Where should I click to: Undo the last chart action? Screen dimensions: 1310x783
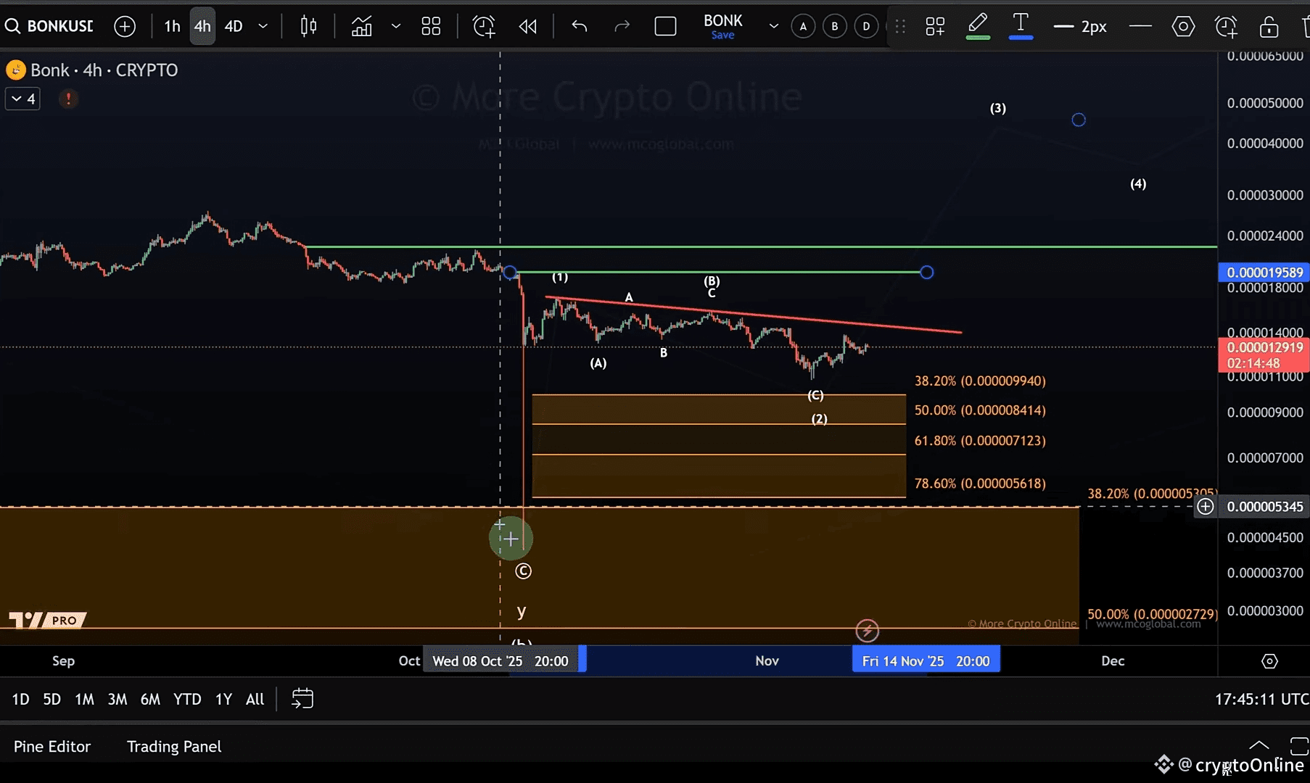(x=579, y=27)
